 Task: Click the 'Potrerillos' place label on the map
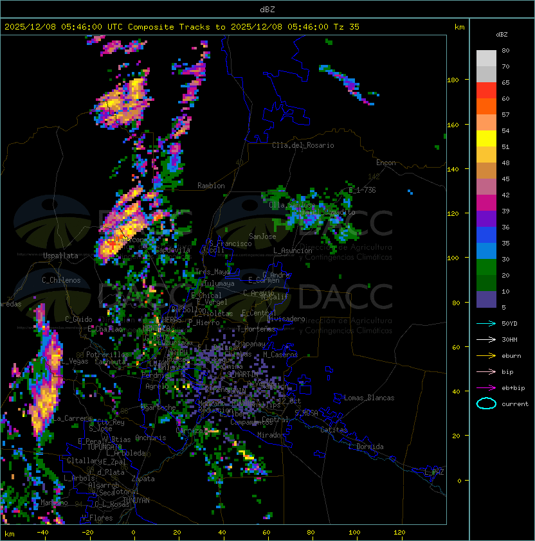[x=107, y=355]
